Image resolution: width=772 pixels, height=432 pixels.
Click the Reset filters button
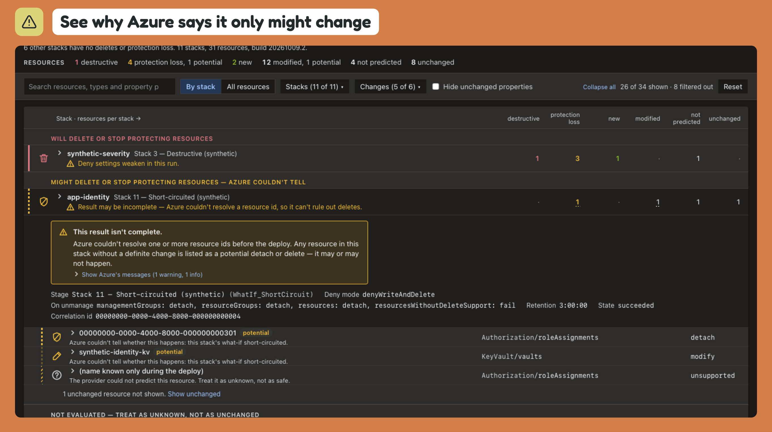pyautogui.click(x=733, y=87)
